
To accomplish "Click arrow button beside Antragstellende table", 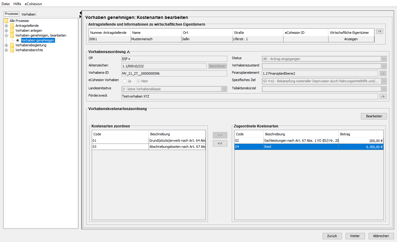I will (379, 31).
